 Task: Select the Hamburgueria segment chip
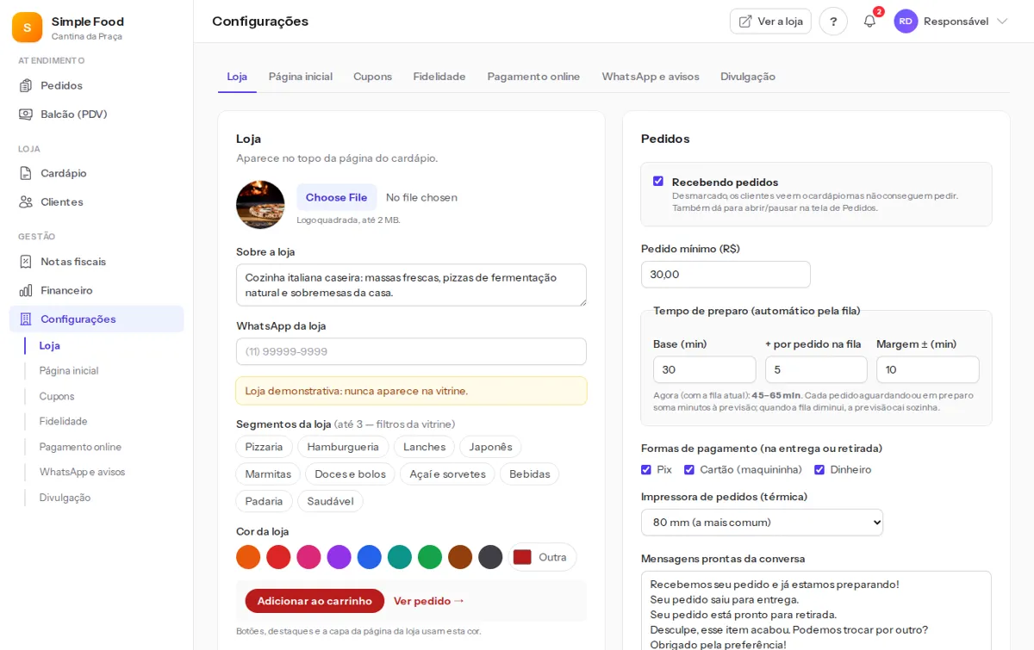343,447
